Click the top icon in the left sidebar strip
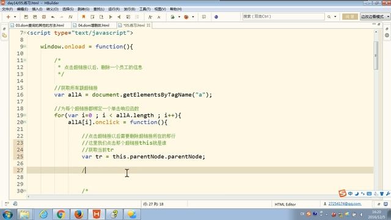This screenshot has width=391, height=220. 4,29
